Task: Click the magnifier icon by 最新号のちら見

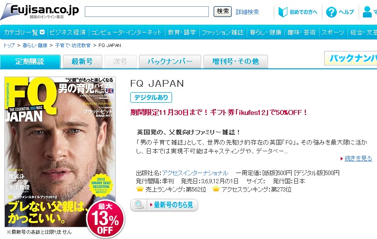Action: point(139,205)
